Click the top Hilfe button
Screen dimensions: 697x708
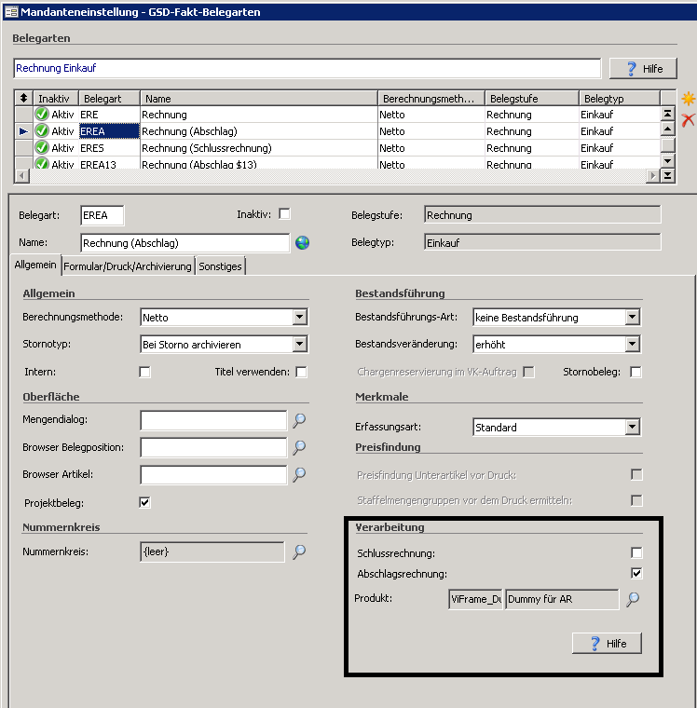643,69
